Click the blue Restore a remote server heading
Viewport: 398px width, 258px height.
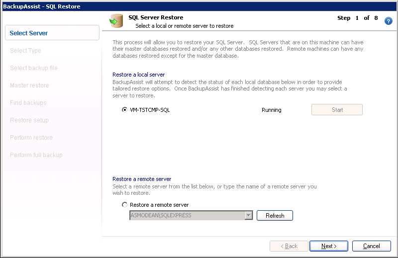click(x=142, y=179)
